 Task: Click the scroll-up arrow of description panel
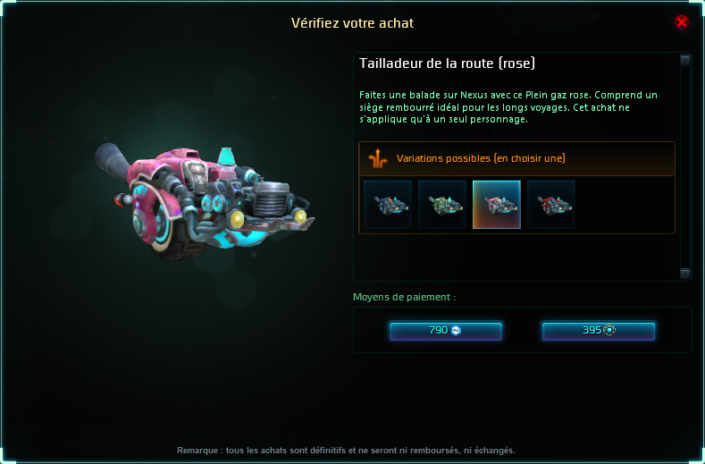(x=684, y=60)
